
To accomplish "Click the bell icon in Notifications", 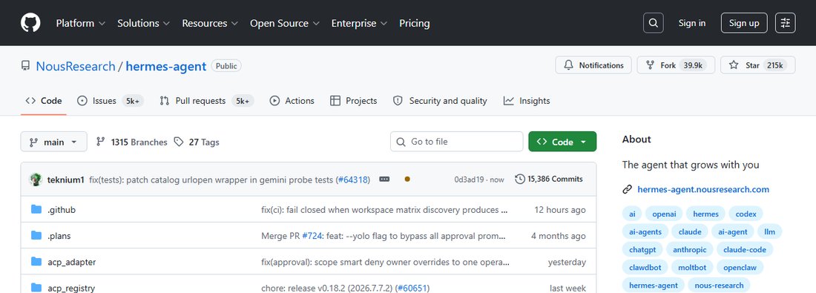I will pos(569,65).
